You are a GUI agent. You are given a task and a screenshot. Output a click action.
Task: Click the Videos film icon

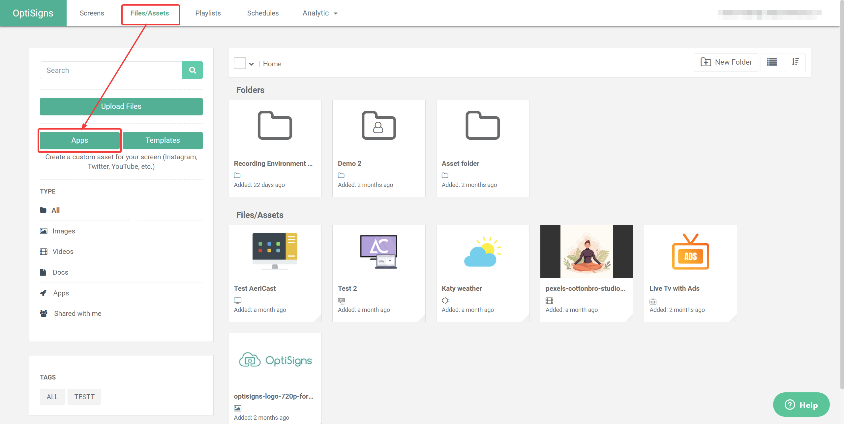point(44,252)
